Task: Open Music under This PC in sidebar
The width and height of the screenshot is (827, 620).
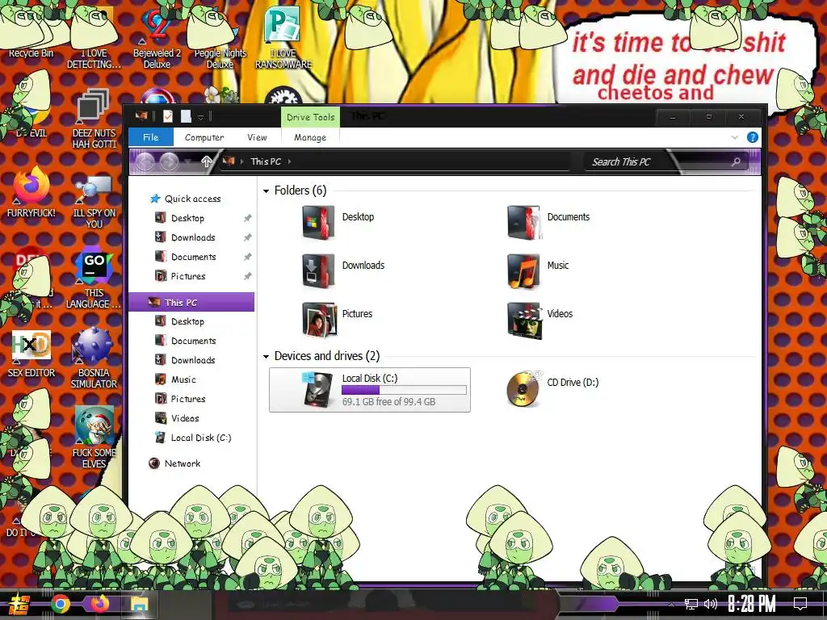Action: click(183, 379)
